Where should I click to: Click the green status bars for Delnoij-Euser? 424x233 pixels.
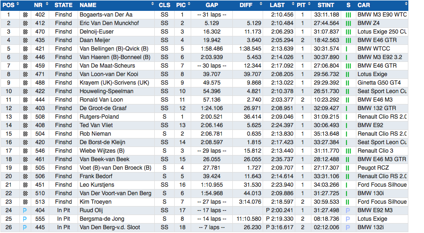(348, 32)
